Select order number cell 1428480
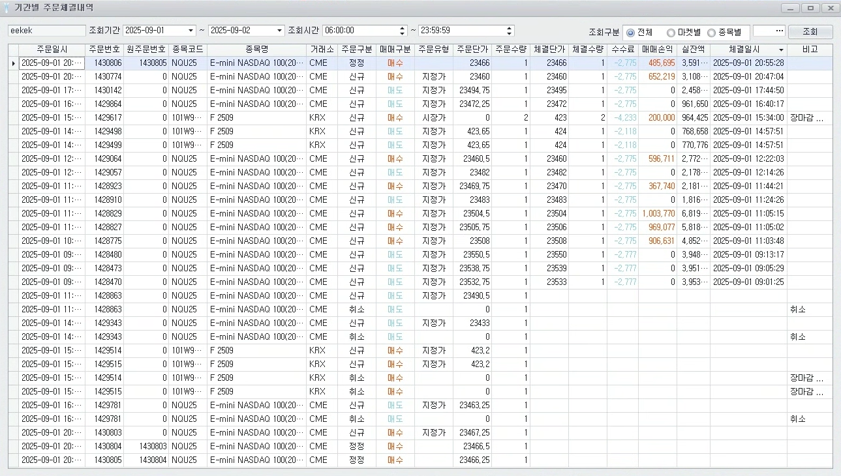This screenshot has width=841, height=476. [x=104, y=255]
